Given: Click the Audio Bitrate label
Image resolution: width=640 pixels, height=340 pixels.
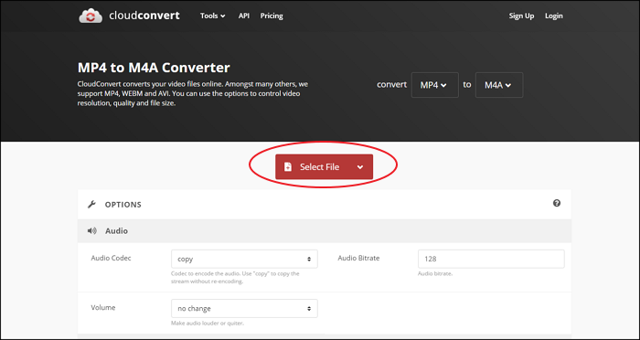Looking at the screenshot, I should [x=358, y=258].
